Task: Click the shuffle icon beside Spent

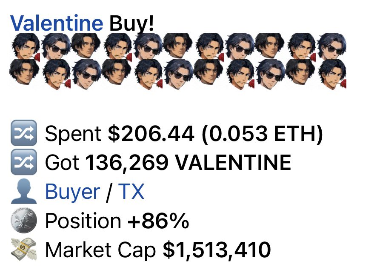Action: 24,133
